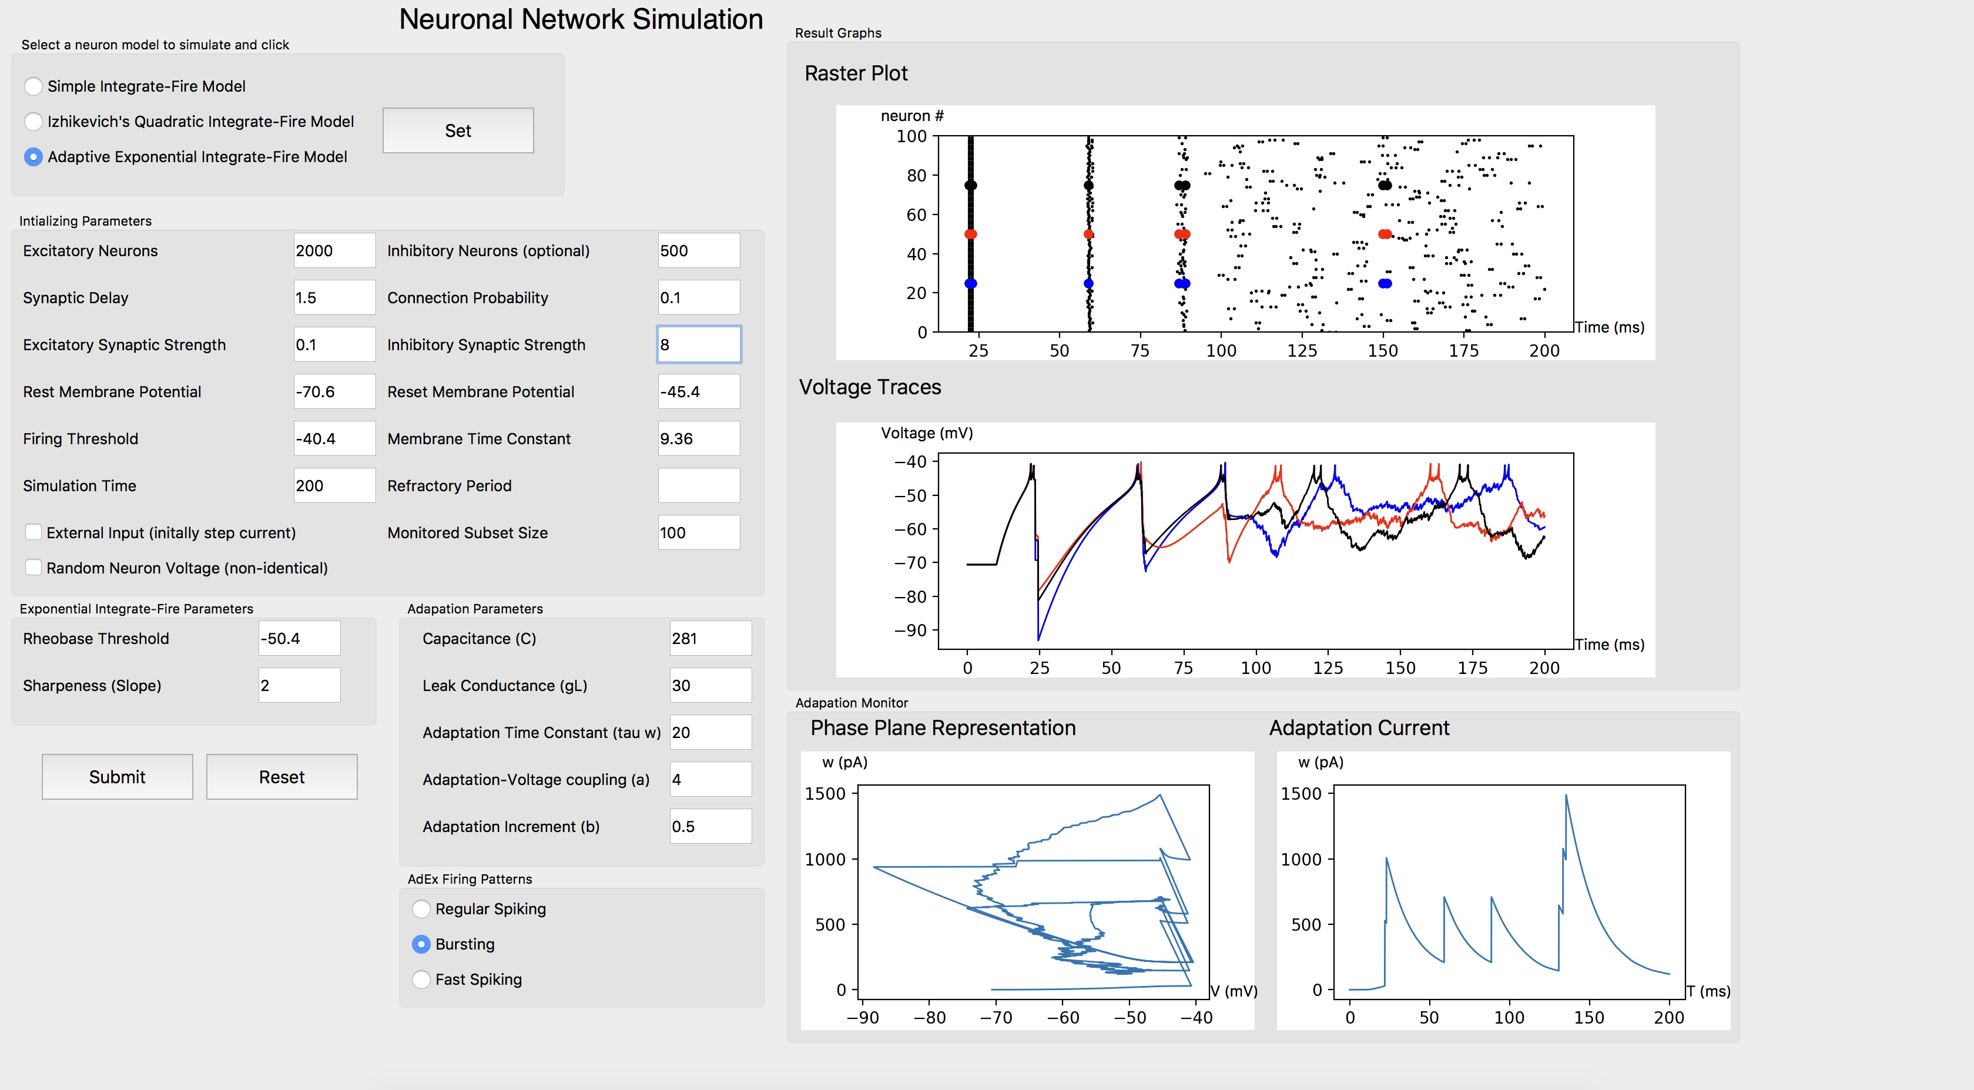Edit Rest Membrane Potential value
The image size is (1974, 1090).
pyautogui.click(x=334, y=391)
